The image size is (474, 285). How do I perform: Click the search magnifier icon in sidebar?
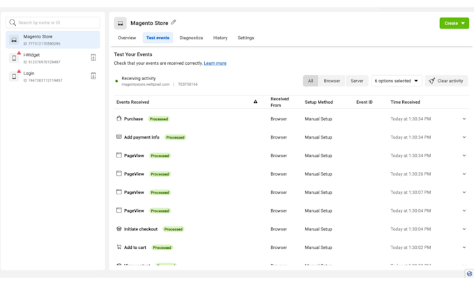[x=13, y=23]
